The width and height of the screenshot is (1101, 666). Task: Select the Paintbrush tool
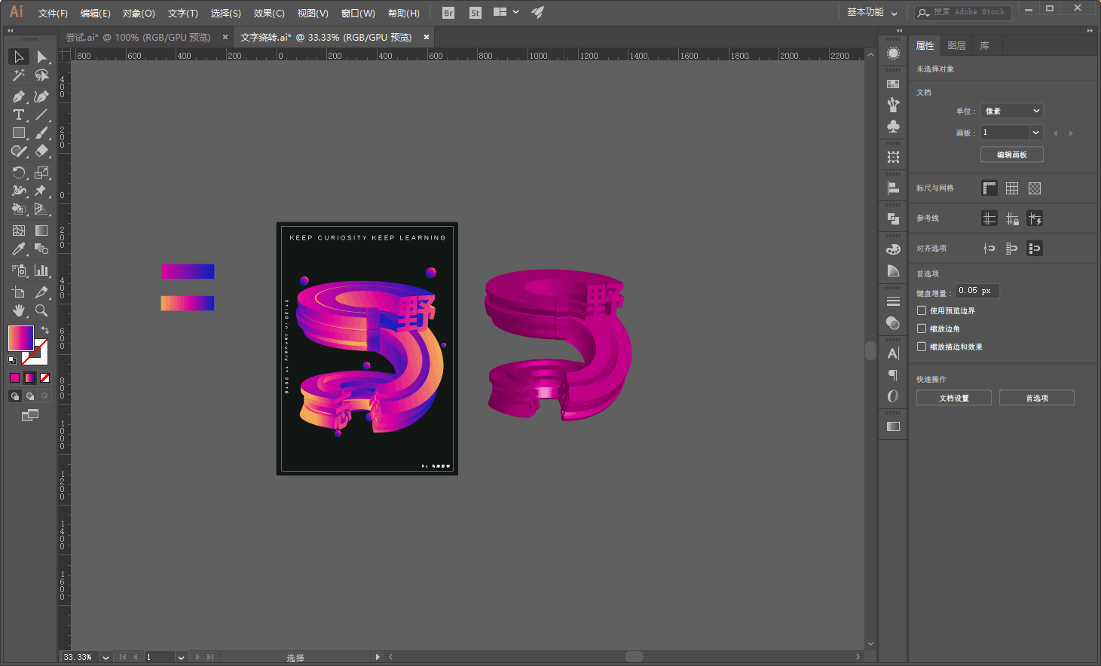coord(41,133)
